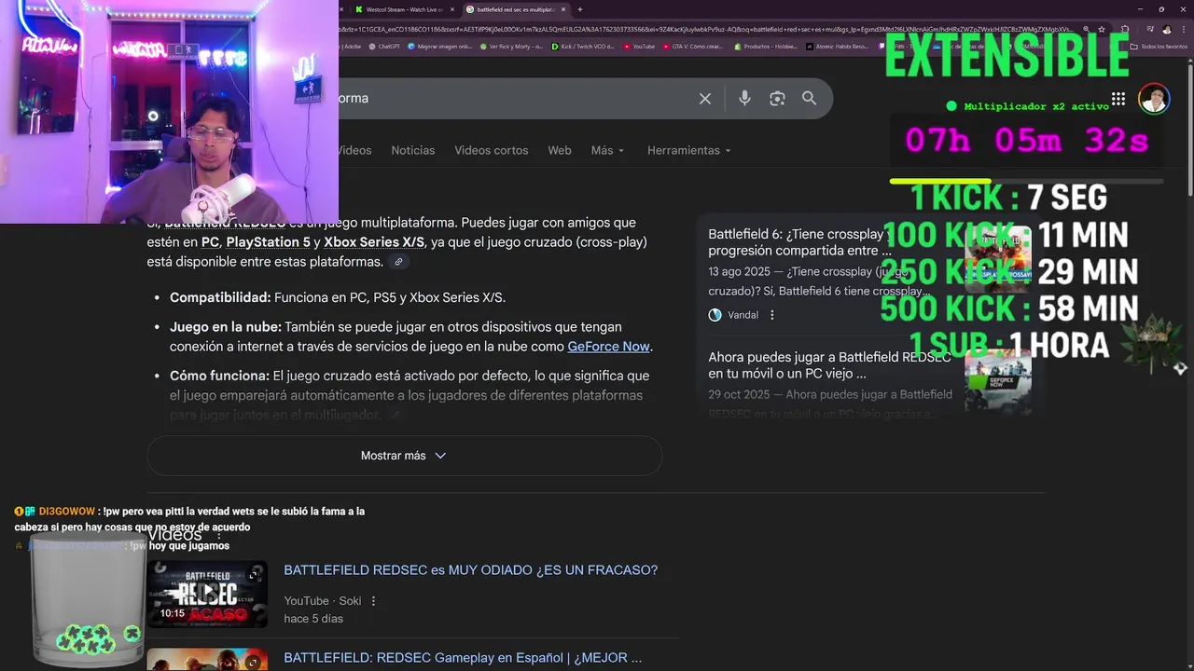Viewport: 1194px width, 671px height.
Task: Open the Mejorar imagen online bookmark
Action: (x=440, y=46)
